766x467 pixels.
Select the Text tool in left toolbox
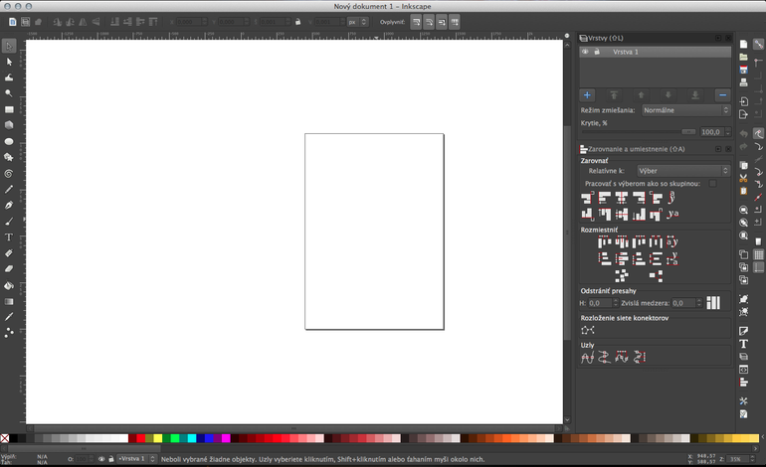coord(9,237)
